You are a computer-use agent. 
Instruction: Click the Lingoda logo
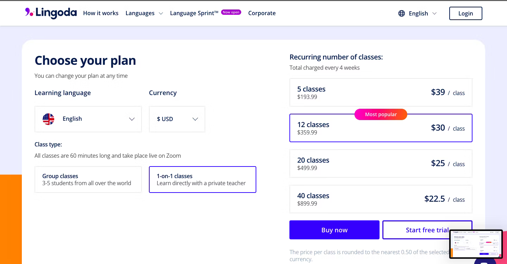[51, 13]
